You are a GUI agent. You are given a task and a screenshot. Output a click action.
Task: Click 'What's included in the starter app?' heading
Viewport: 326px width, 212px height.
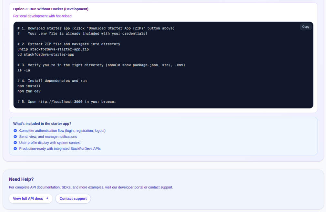(x=42, y=124)
